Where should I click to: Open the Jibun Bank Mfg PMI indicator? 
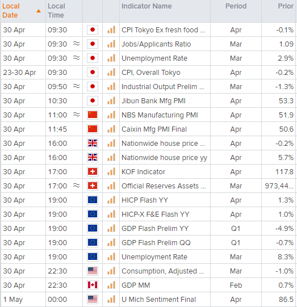(x=153, y=101)
